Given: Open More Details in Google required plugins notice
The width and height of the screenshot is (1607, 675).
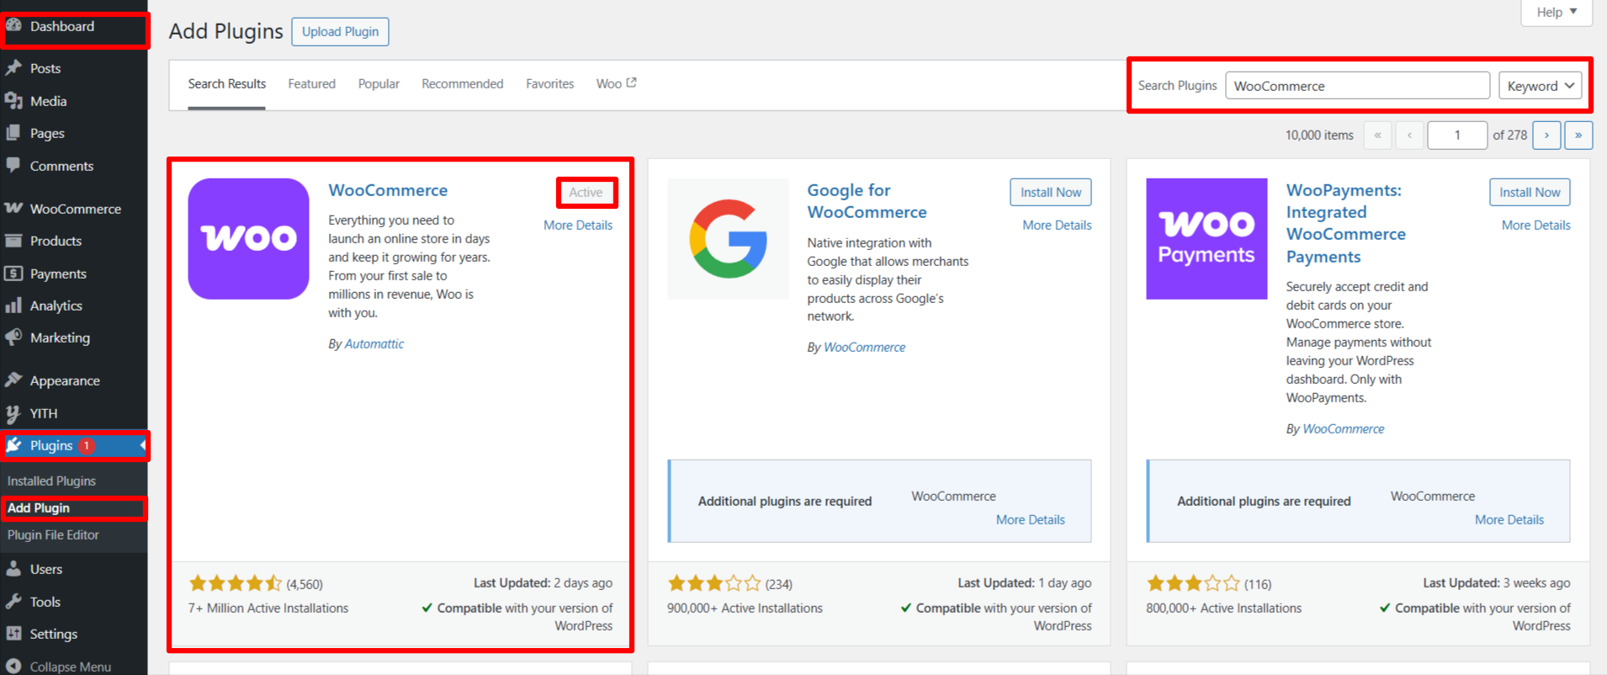Looking at the screenshot, I should click(1030, 519).
